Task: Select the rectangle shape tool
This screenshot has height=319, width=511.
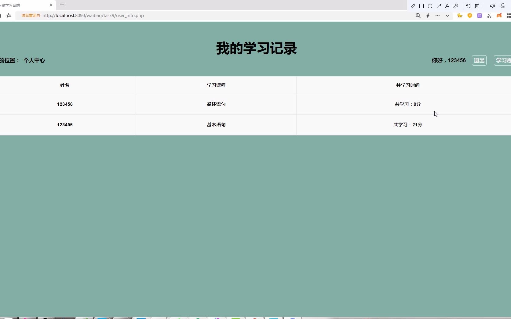Action: point(422,6)
